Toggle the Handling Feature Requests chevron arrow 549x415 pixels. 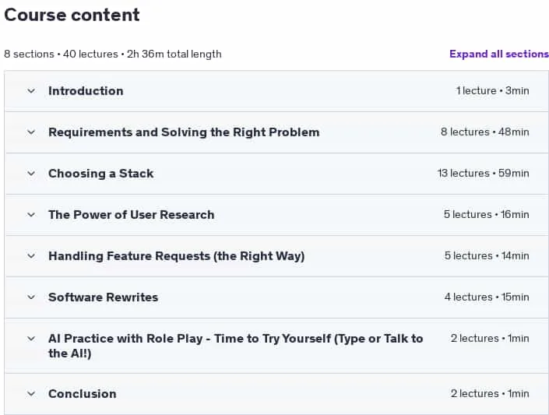[31, 256]
